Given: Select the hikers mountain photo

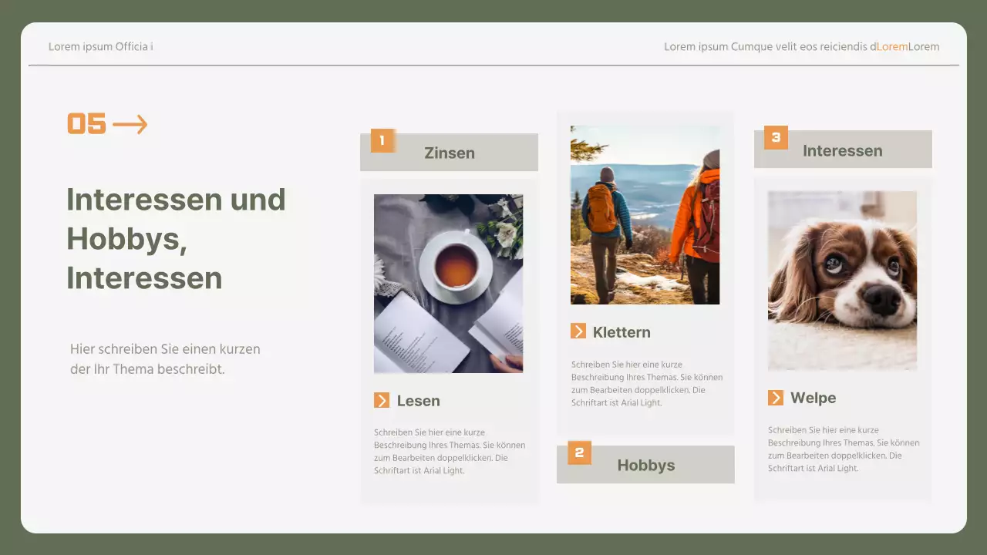Looking at the screenshot, I should pos(645,214).
